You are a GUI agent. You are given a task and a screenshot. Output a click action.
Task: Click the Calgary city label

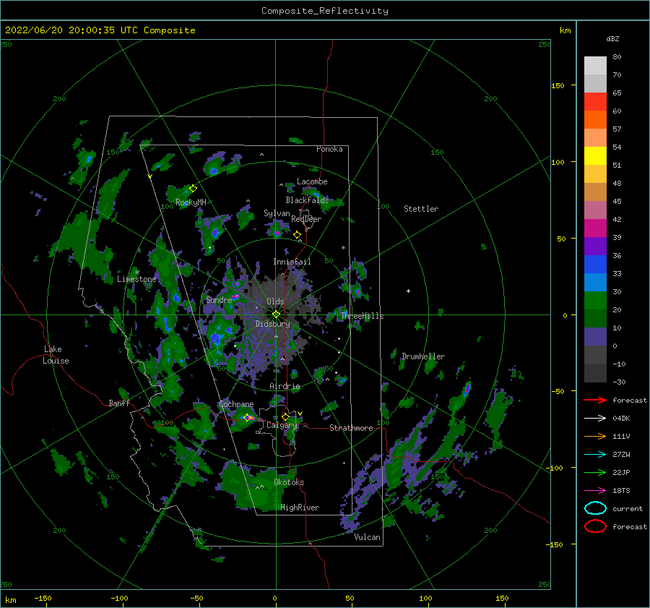click(282, 425)
